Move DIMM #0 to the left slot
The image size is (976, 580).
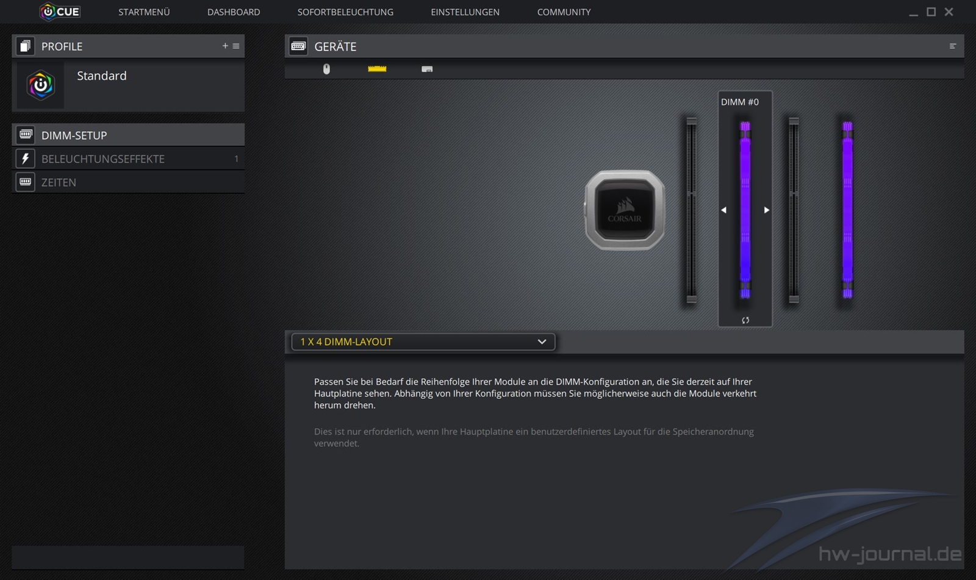pyautogui.click(x=724, y=210)
